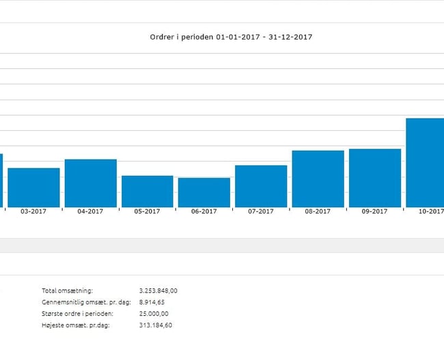This screenshot has height=341, width=444.
Task: Select the 09-2017 bar
Action: [375, 178]
